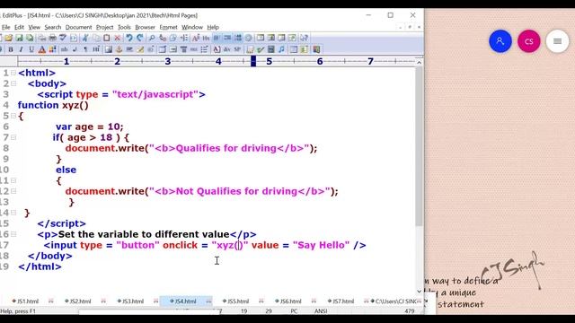The width and height of the screenshot is (575, 323).
Task: Click the music note HTML toolbar icon
Action: (x=281, y=49)
